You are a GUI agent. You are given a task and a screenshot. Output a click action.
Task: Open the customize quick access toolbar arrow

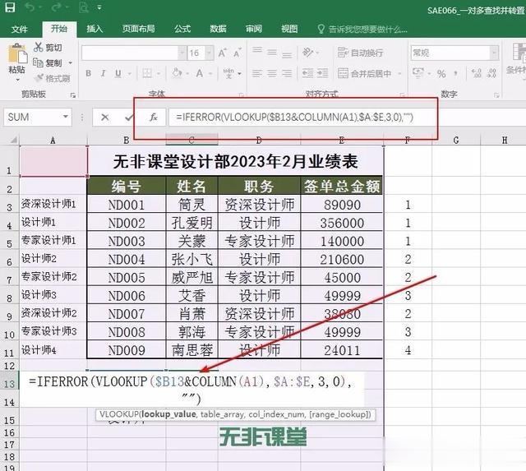[99, 7]
